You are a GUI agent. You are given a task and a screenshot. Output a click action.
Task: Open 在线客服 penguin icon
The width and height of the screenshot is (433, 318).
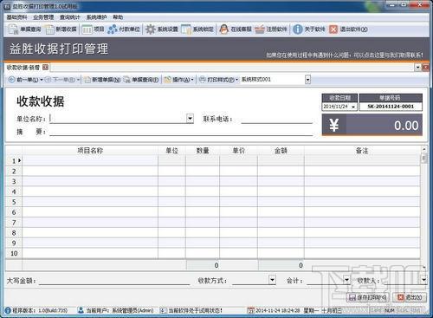tap(223, 29)
